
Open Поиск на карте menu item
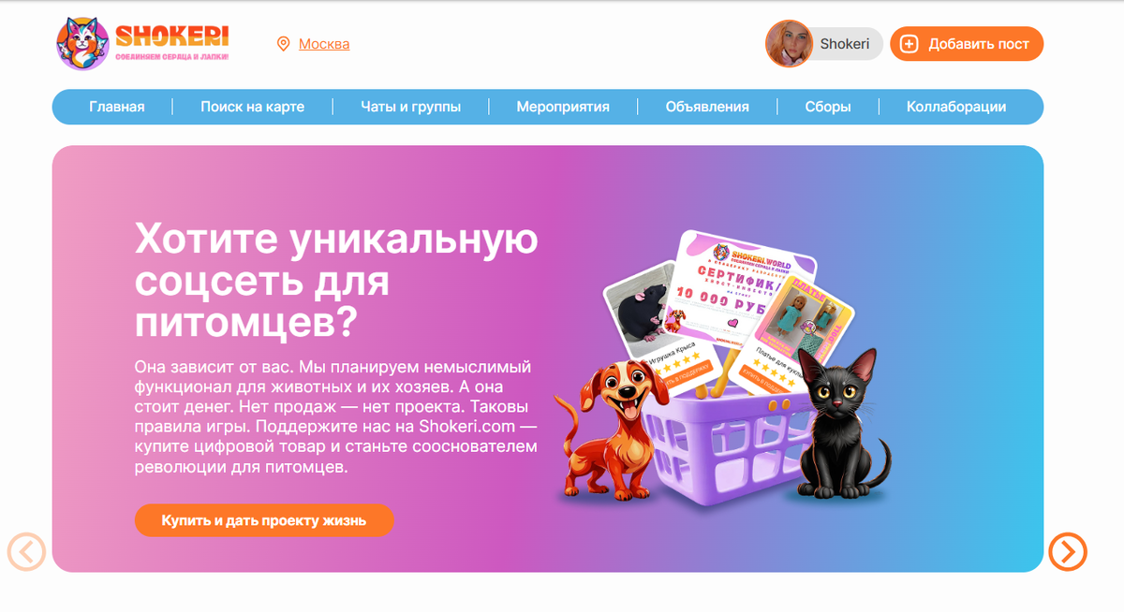click(252, 107)
